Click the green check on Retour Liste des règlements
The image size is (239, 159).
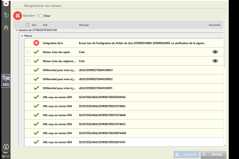click(36, 61)
